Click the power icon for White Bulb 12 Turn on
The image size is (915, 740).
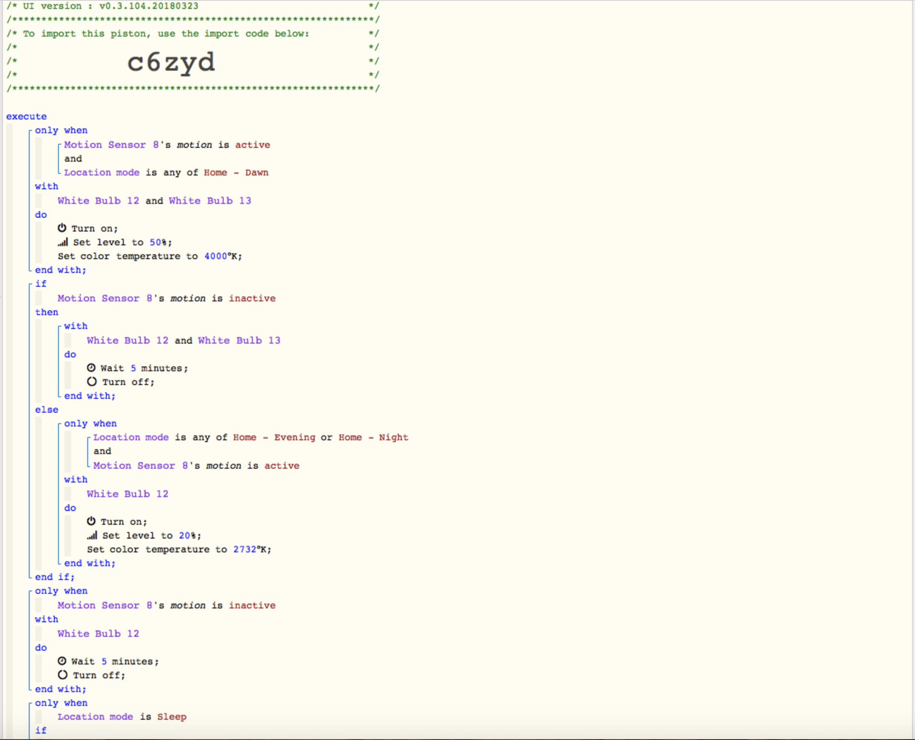(x=91, y=521)
